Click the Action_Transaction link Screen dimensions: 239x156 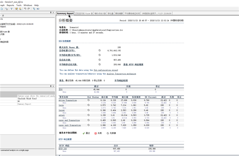[68, 100]
